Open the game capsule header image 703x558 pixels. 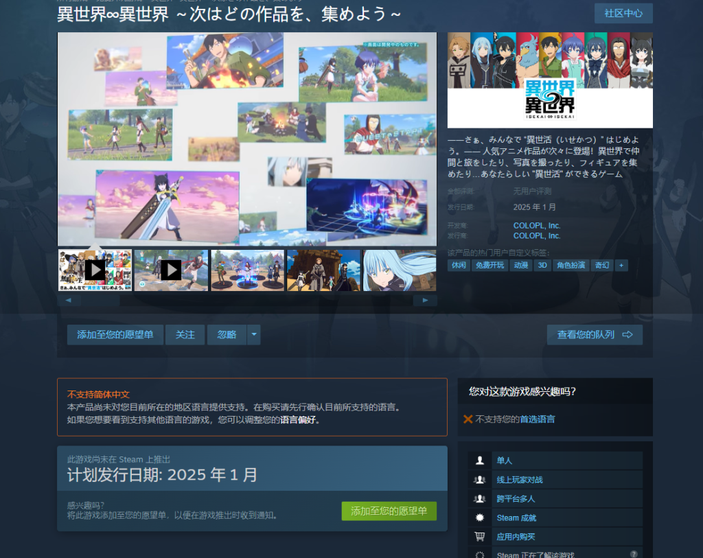[550, 80]
